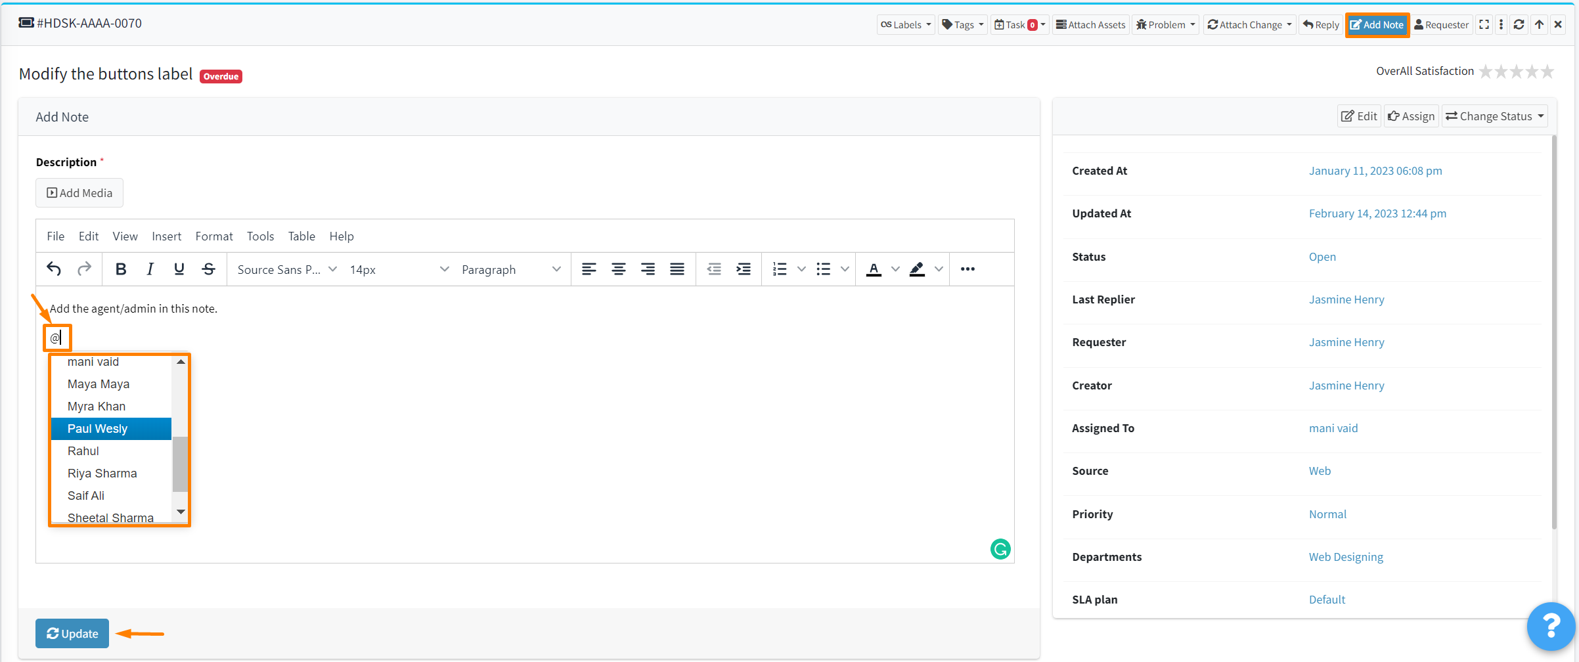The width and height of the screenshot is (1579, 662).
Task: Open the font family dropdown
Action: pos(285,269)
